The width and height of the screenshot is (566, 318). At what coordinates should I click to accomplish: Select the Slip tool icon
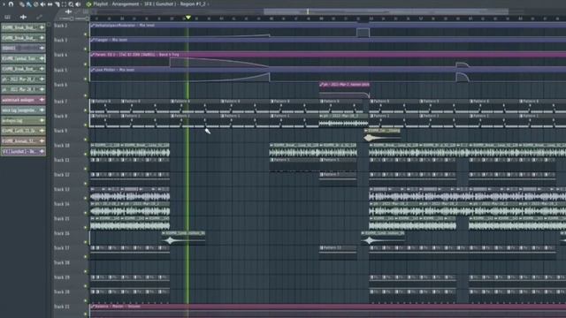point(50,4)
